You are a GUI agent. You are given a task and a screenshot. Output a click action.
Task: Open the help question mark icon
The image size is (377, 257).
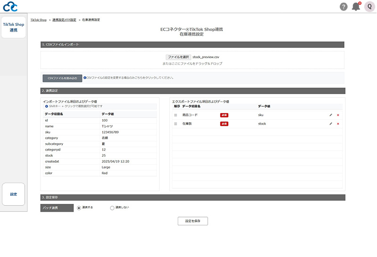tap(344, 7)
